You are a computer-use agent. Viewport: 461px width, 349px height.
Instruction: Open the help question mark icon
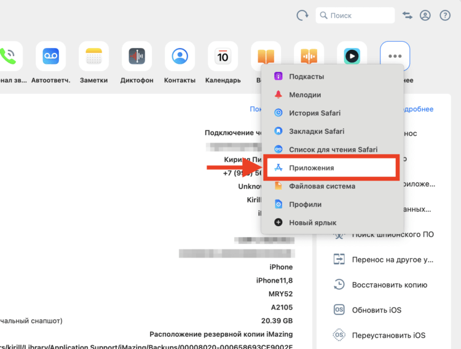[445, 15]
